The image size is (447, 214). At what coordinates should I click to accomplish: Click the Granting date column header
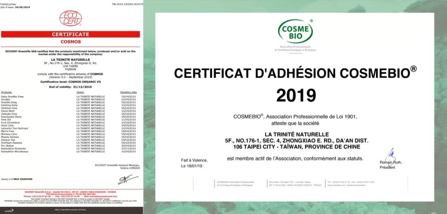click(129, 92)
